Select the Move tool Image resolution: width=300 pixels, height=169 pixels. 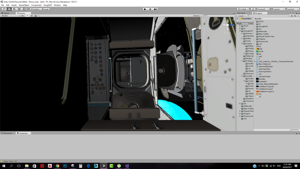[x=9, y=9]
